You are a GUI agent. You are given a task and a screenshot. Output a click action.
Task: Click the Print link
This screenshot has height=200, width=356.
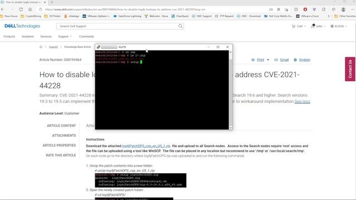(x=260, y=60)
